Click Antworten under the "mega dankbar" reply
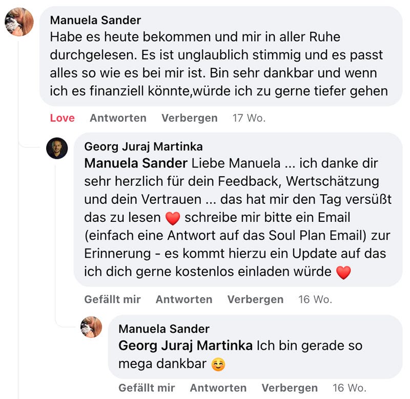 [x=218, y=388]
